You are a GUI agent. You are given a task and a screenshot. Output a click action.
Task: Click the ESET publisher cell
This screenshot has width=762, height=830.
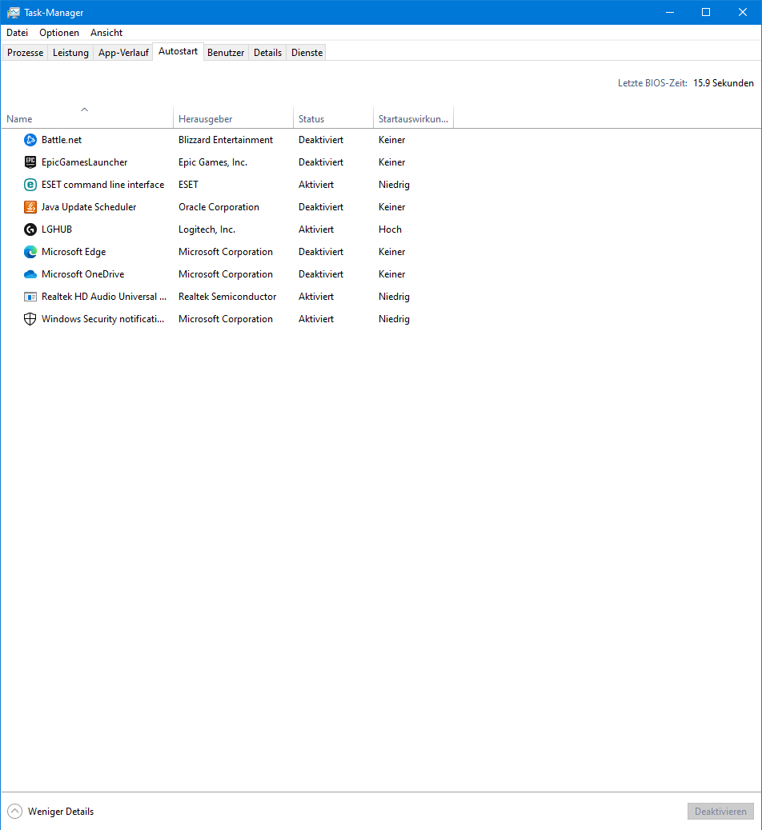pos(188,185)
